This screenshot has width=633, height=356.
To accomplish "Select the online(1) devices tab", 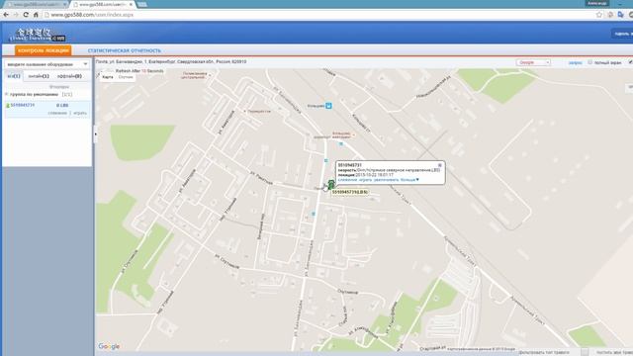I will tap(39, 76).
